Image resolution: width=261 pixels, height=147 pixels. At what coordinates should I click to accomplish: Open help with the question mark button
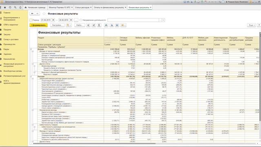click(259, 25)
